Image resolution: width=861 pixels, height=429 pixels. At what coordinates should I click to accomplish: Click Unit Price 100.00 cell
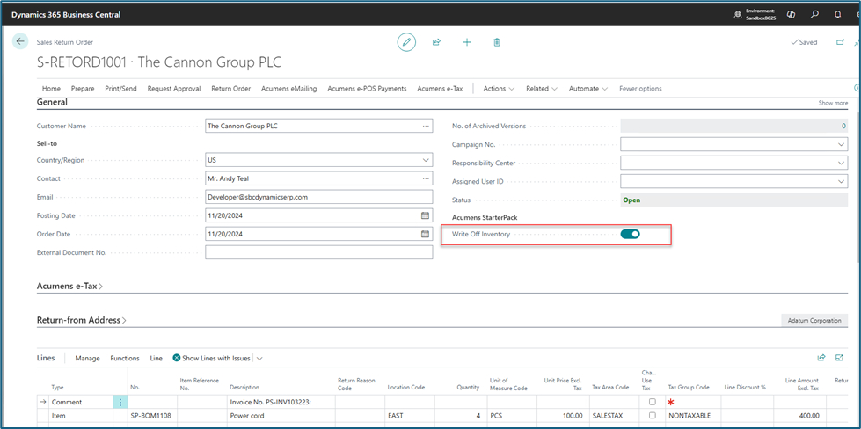pyautogui.click(x=563, y=416)
